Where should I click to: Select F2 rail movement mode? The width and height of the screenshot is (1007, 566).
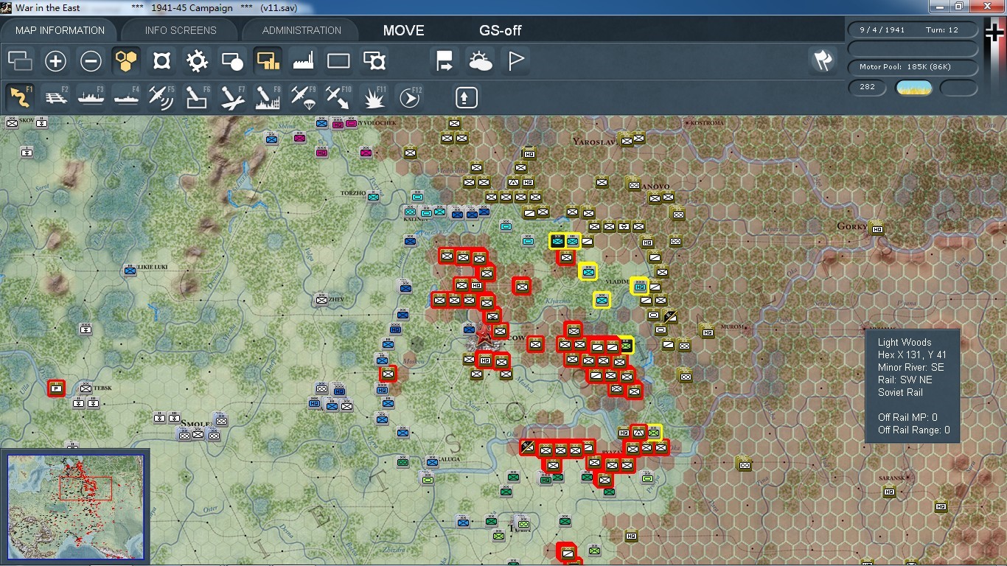(x=55, y=97)
